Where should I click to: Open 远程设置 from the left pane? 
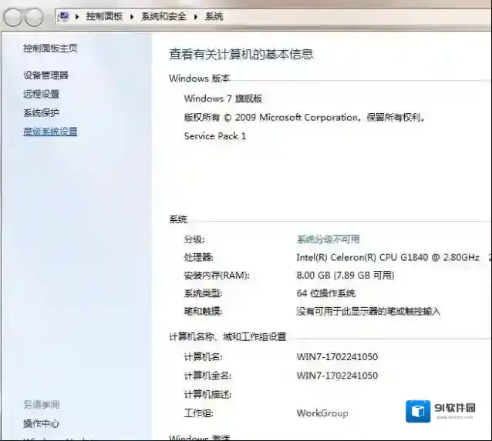(41, 94)
